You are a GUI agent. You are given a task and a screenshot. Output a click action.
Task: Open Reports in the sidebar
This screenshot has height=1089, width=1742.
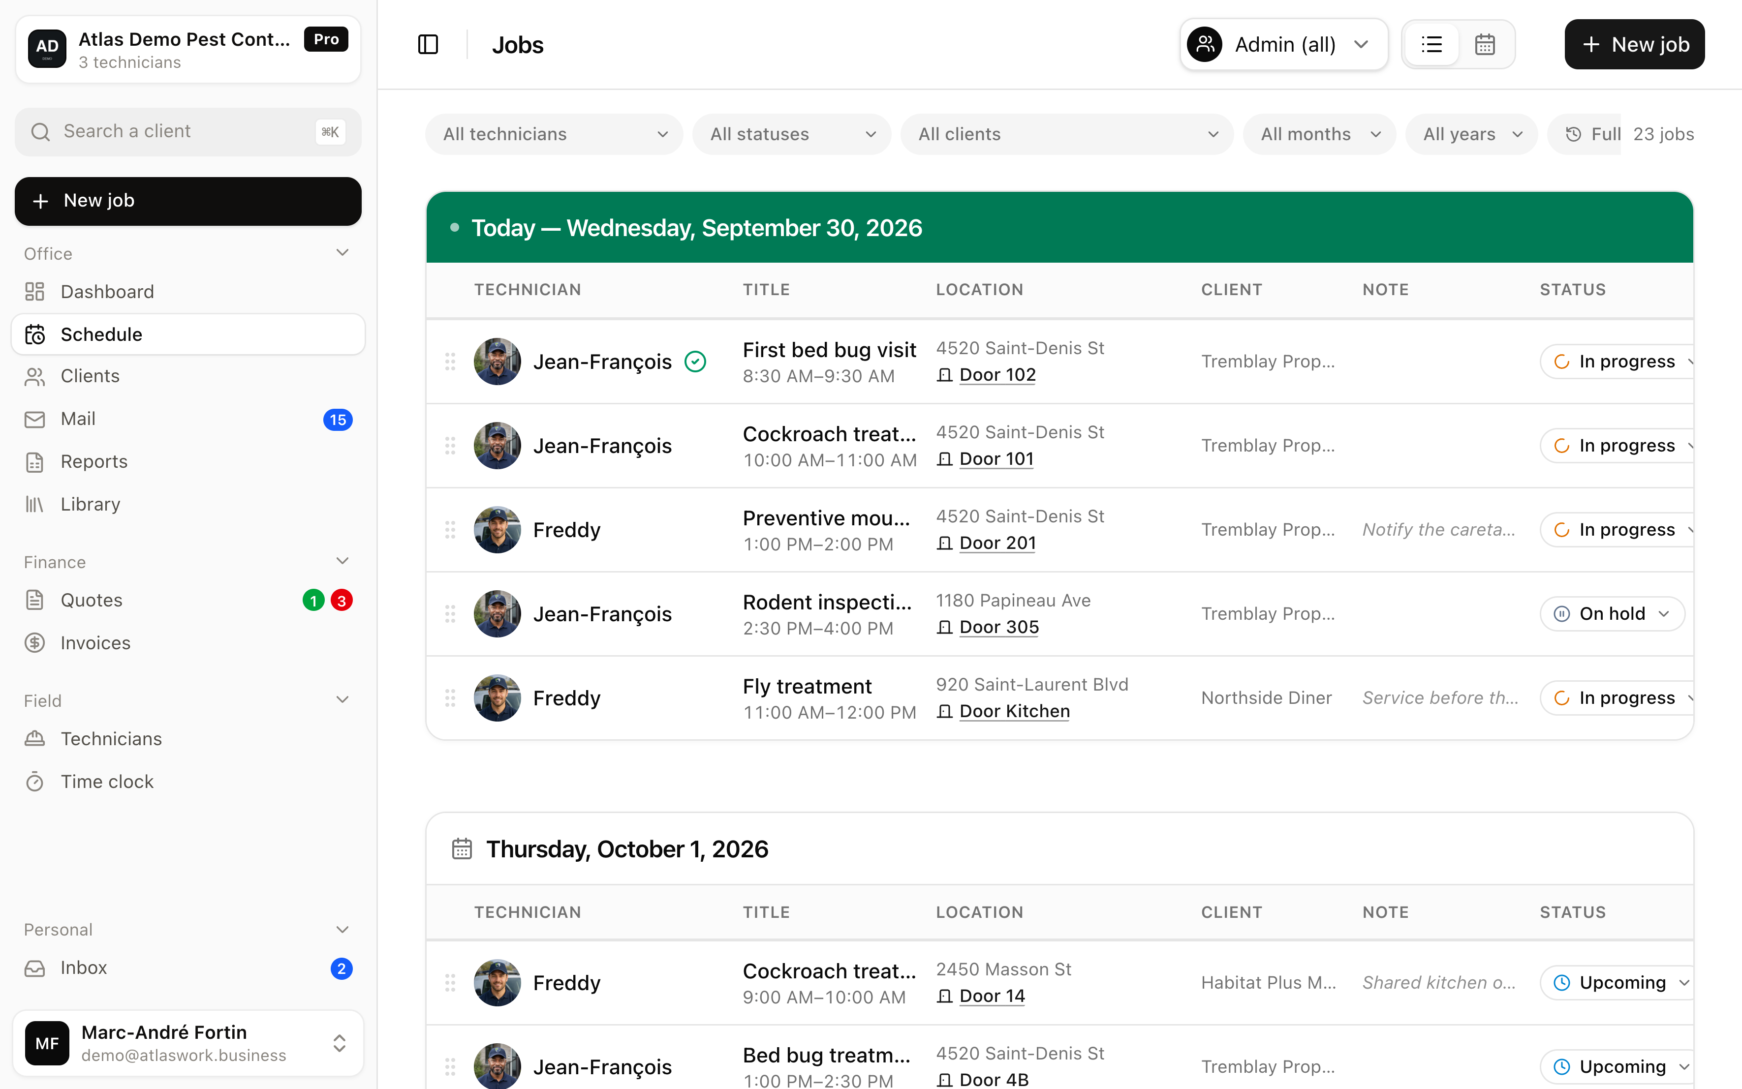188,462
